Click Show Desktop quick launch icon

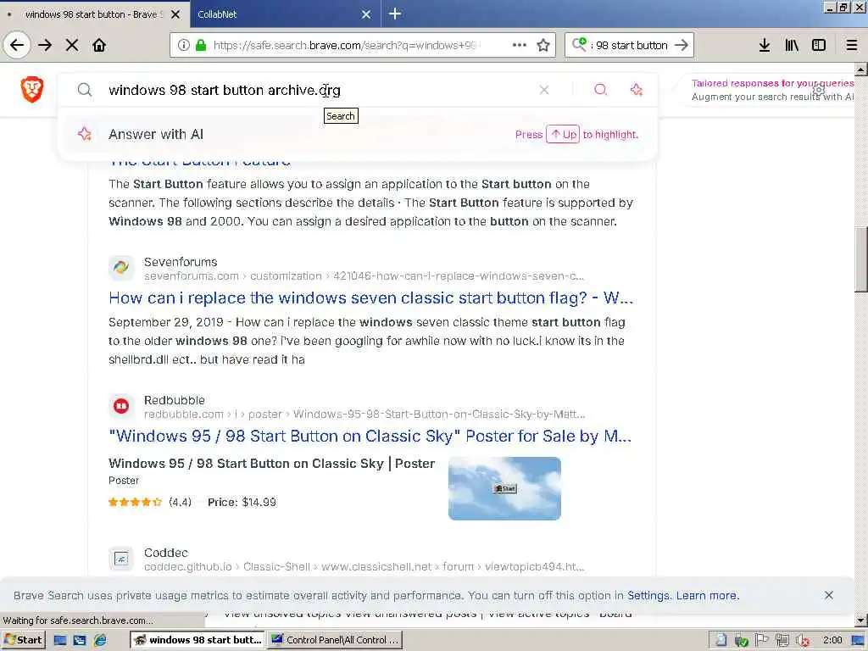coord(60,641)
